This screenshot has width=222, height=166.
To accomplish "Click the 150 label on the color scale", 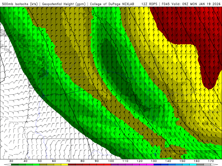I will [183, 161].
